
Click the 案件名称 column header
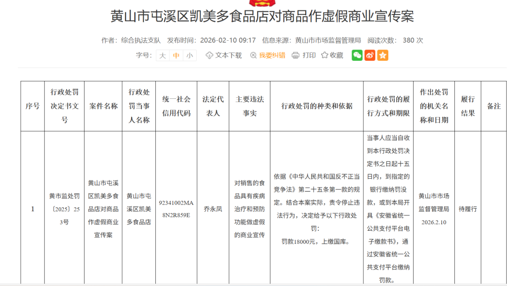(x=103, y=106)
